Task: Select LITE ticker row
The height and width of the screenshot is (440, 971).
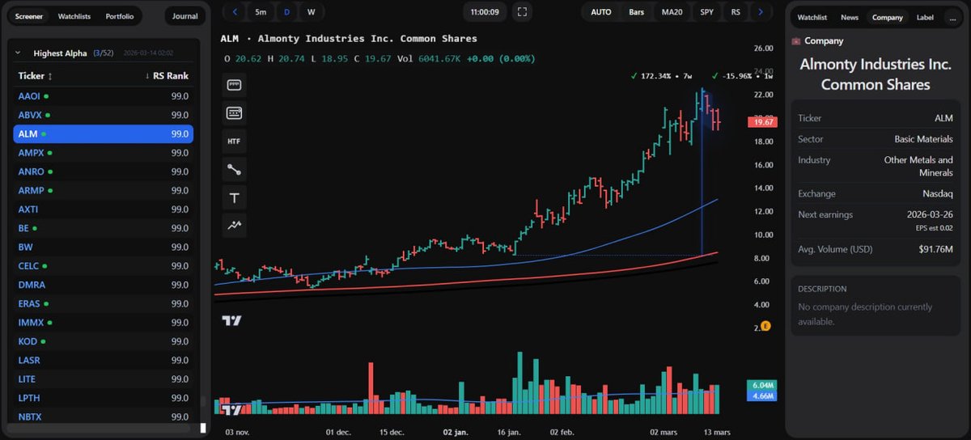Action: tap(104, 379)
